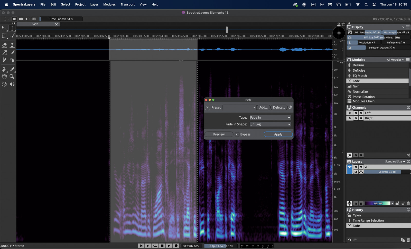Solo the VO layer
The width and height of the screenshot is (411, 249).
coord(361,167)
